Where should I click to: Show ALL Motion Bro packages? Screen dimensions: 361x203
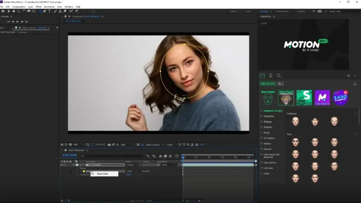(280, 84)
